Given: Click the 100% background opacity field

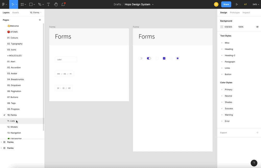Looking at the screenshot, I should pos(241,27).
